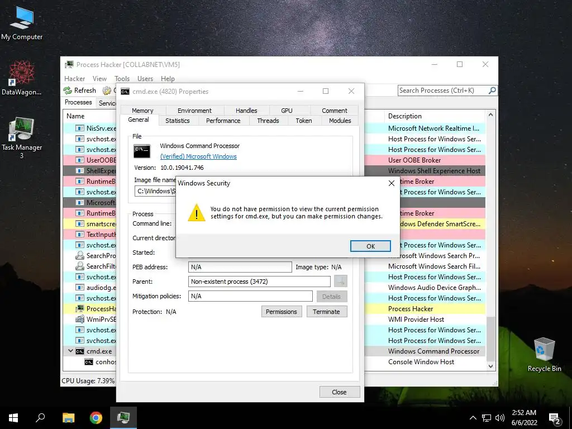This screenshot has width=572, height=429.
Task: Click the Search Processes input field
Action: point(443,90)
